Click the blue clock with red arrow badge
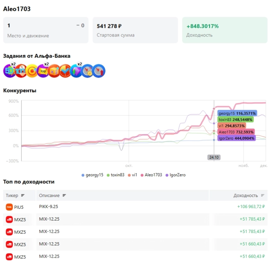Viewport: 271px width, 262px height. click(x=99, y=71)
